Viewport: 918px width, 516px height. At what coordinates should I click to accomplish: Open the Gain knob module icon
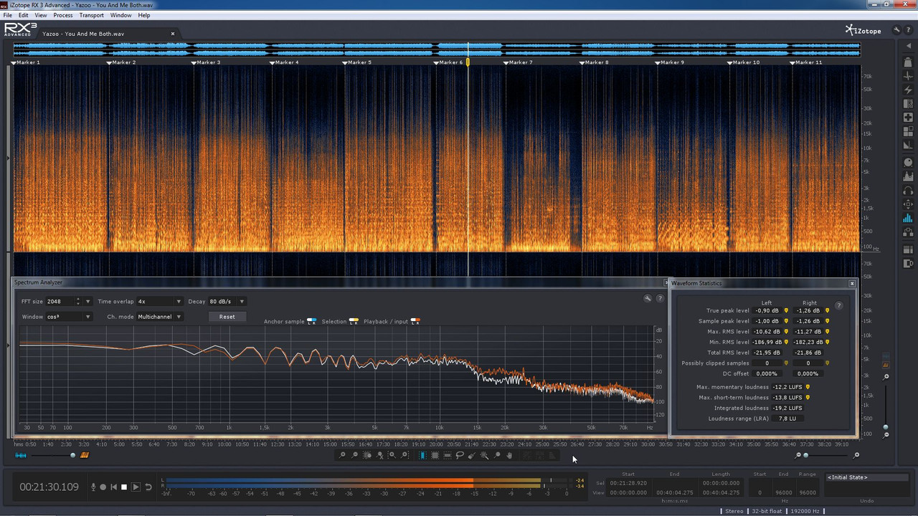[908, 162]
